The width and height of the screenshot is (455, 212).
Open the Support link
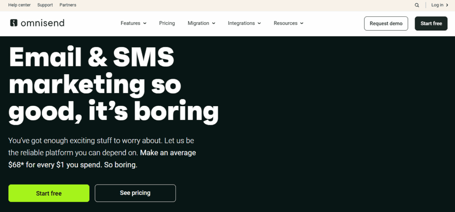coord(45,5)
